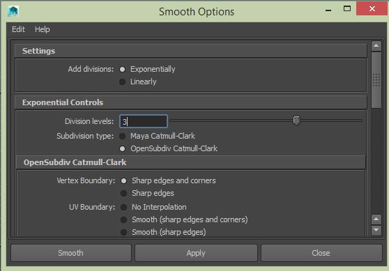
Task: Click the 'UV Boundary:' label
Action: [x=92, y=207]
